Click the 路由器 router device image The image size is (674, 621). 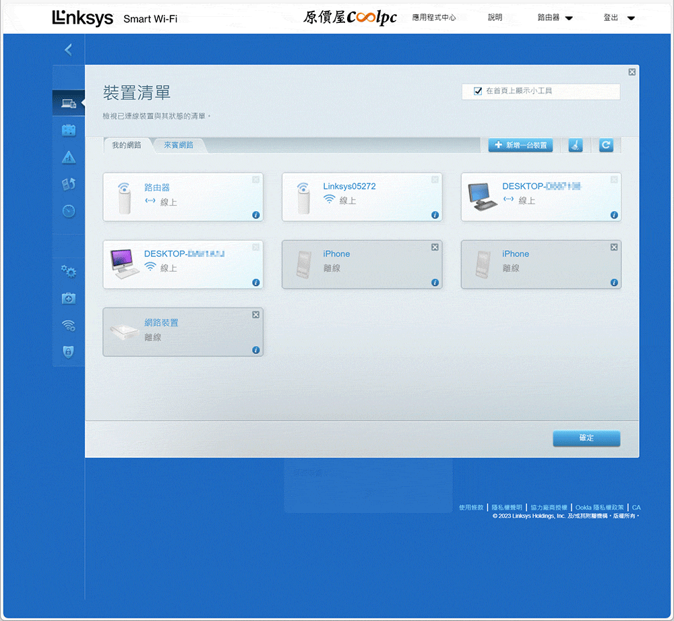tap(124, 198)
